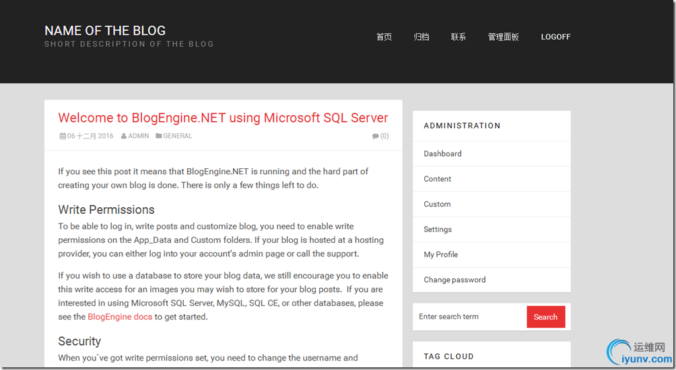676x370 pixels.
Task: Click the SHORT DESCRIPTION OF THE BLOG tagline
Action: (x=129, y=44)
